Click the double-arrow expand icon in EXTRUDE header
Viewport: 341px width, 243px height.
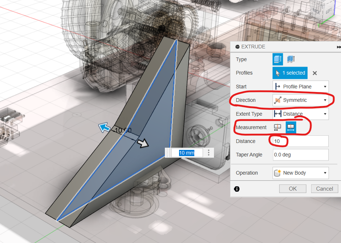point(338,47)
